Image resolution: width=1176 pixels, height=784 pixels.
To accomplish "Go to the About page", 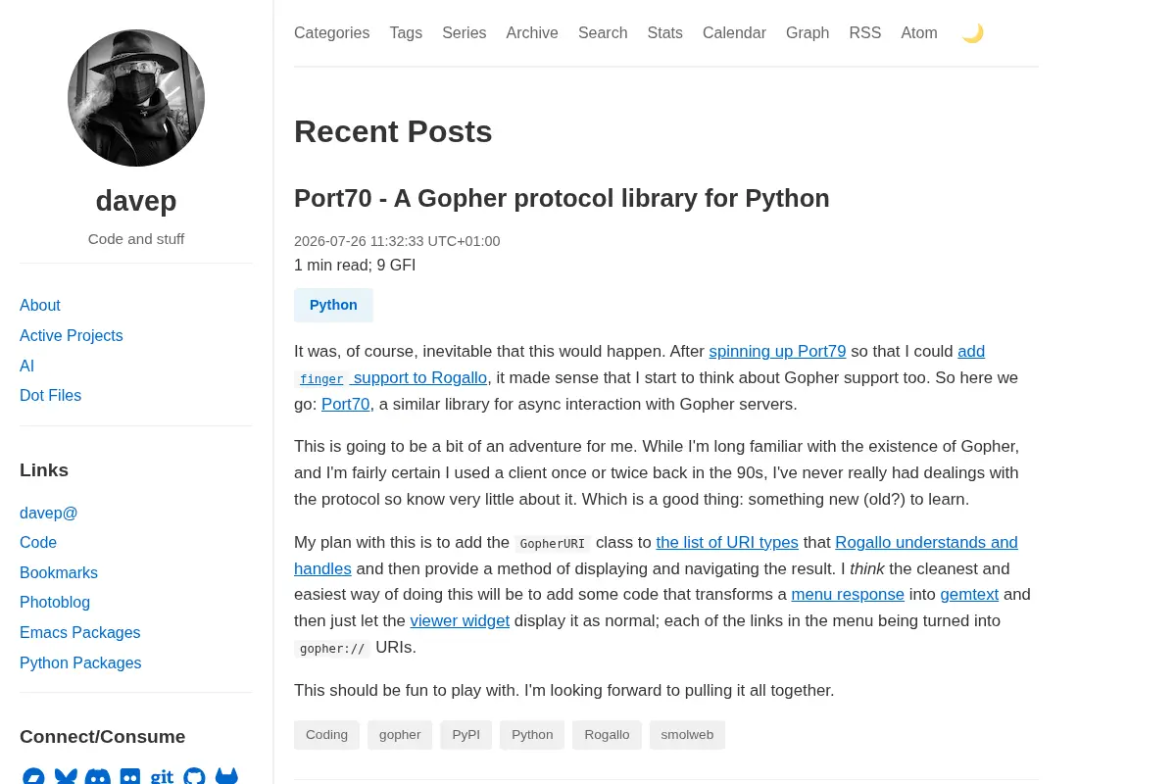I will pyautogui.click(x=40, y=306).
